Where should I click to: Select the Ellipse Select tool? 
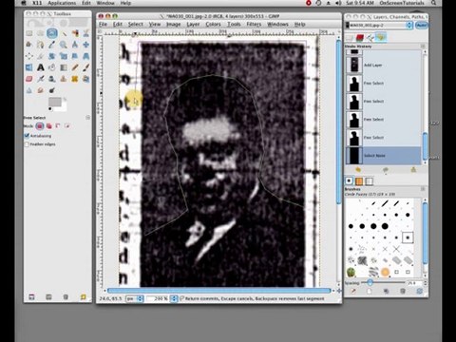pyautogui.click(x=41, y=33)
